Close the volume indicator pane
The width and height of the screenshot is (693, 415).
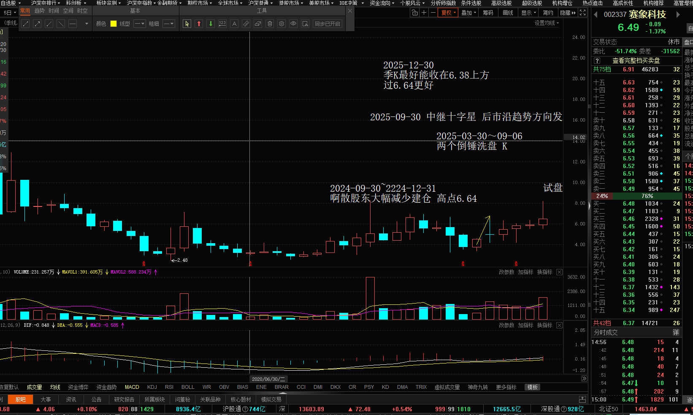coord(559,272)
